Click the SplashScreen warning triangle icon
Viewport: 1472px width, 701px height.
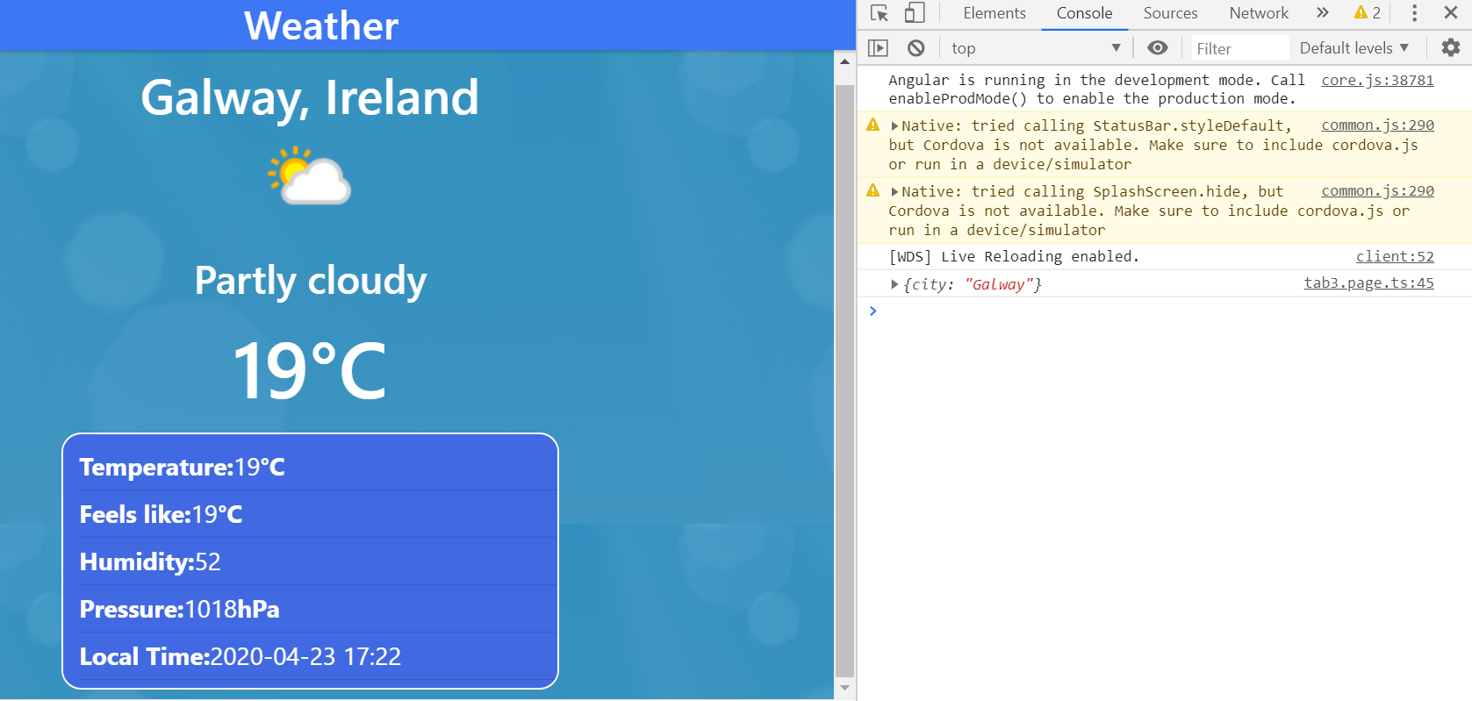(x=872, y=190)
